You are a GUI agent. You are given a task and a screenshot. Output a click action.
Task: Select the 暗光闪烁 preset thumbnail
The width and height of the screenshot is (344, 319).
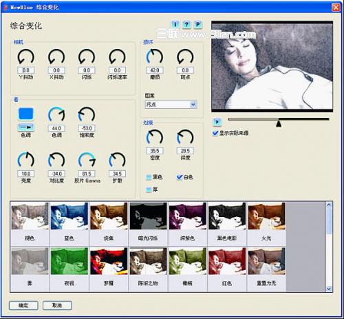(148, 216)
